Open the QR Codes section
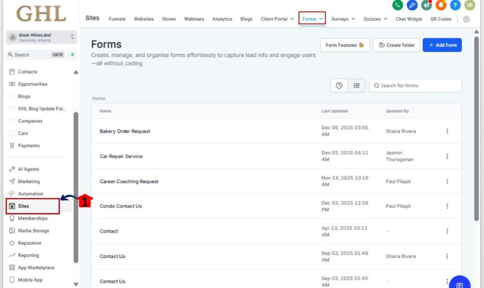Screen dimensions: 484x288 tap(440, 19)
